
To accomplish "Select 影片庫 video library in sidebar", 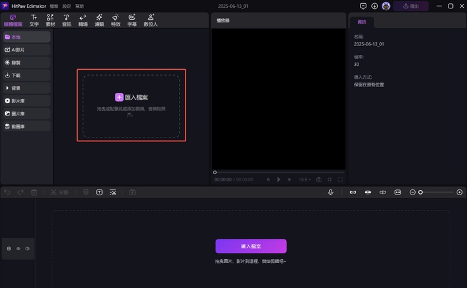I will click(x=27, y=100).
